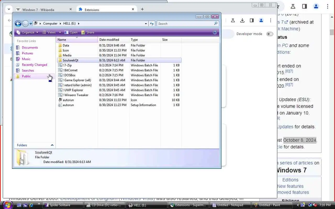Open the Organize menu
Image resolution: width=335 pixels, height=209 pixels.
pyautogui.click(x=27, y=32)
